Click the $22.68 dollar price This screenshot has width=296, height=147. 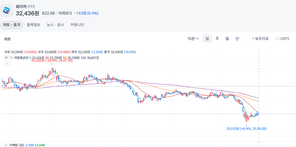(48, 13)
